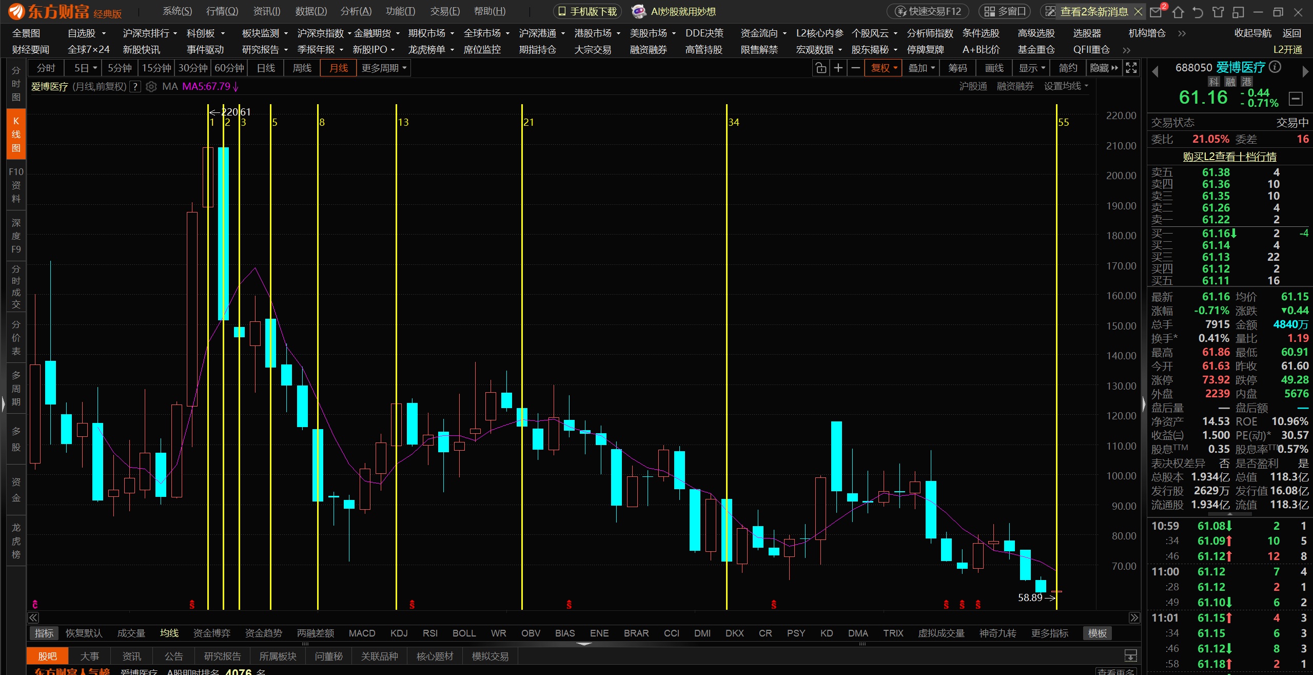Click the 购买L2查看十档行情 link

(x=1229, y=157)
